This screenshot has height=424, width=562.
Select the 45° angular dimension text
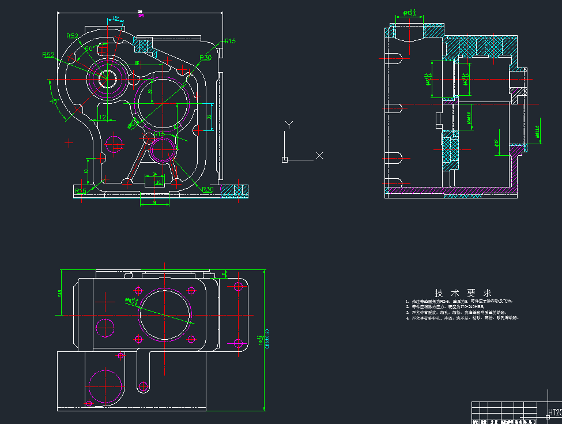point(54,102)
